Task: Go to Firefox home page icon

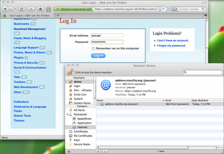Action: point(40,9)
